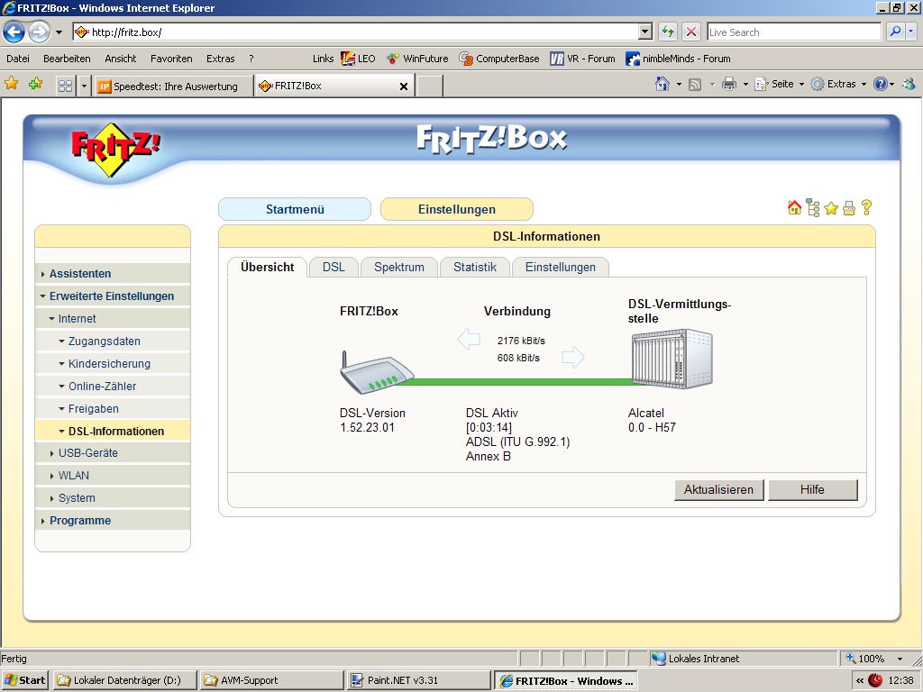Viewport: 923px width, 692px height.
Task: Click the empty new tab button
Action: pyautogui.click(x=430, y=86)
